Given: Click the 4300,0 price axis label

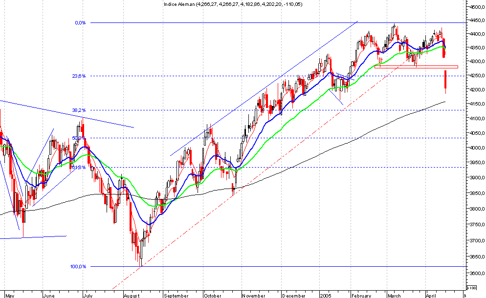Looking at the screenshot, I should click(x=477, y=62).
